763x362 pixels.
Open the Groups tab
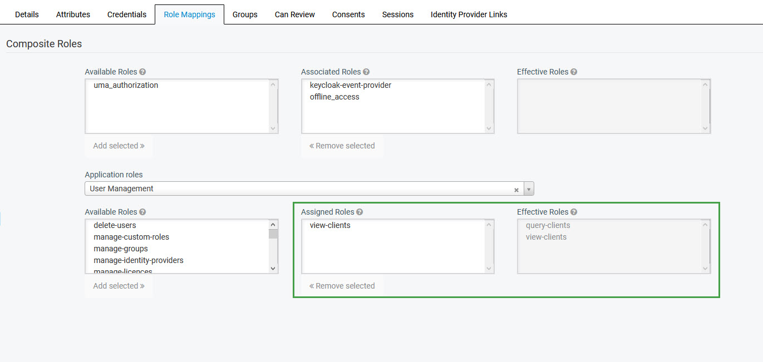click(x=245, y=14)
